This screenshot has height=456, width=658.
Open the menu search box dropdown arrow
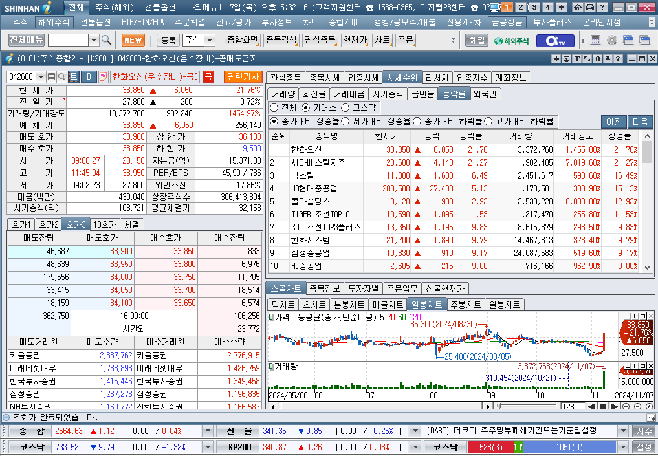tap(94, 40)
